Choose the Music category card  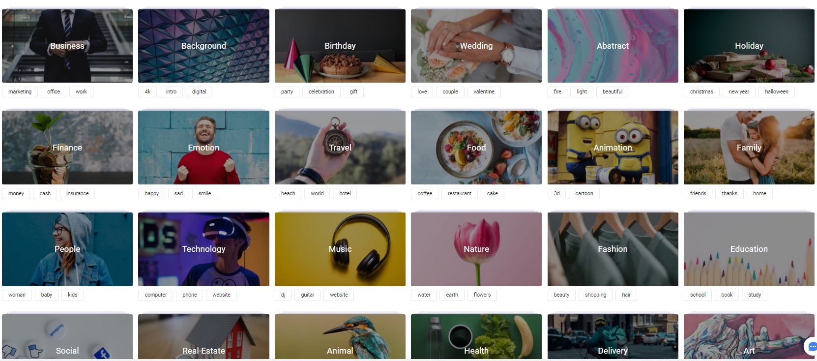[x=340, y=249]
